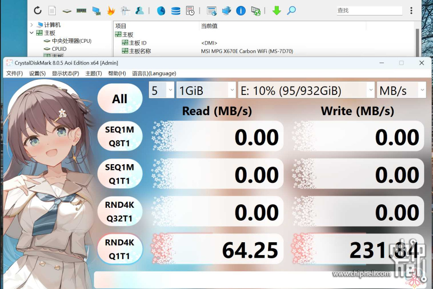Click the webpage with globe icon
The width and height of the screenshot is (433, 289).
tap(212, 11)
